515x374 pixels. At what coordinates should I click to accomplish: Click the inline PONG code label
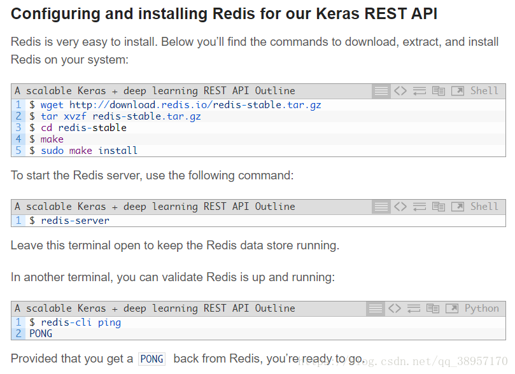152,359
